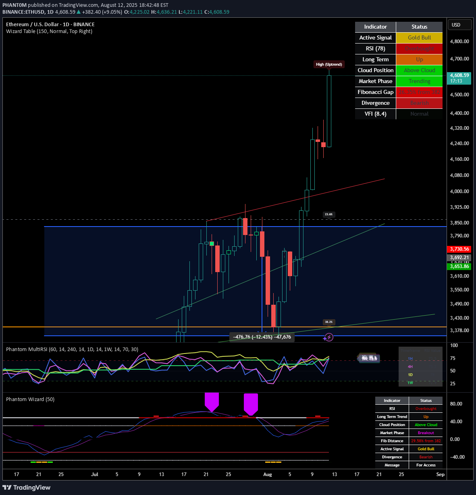Click the 4,800.00 level on price axis
The height and width of the screenshot is (495, 476).
[x=459, y=41]
